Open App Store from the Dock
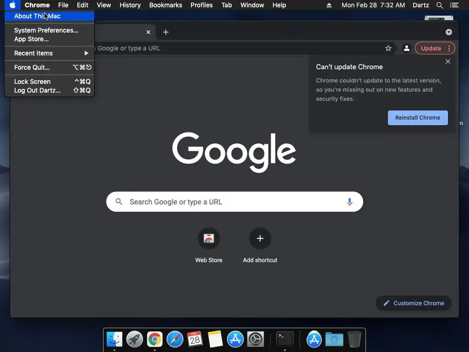 (235, 339)
